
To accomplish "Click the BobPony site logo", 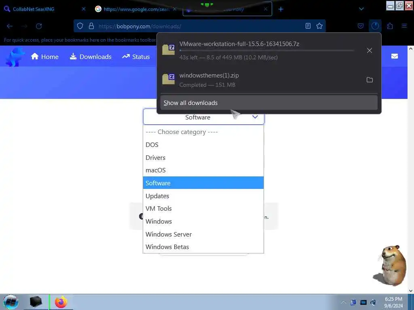I will pyautogui.click(x=15, y=57).
